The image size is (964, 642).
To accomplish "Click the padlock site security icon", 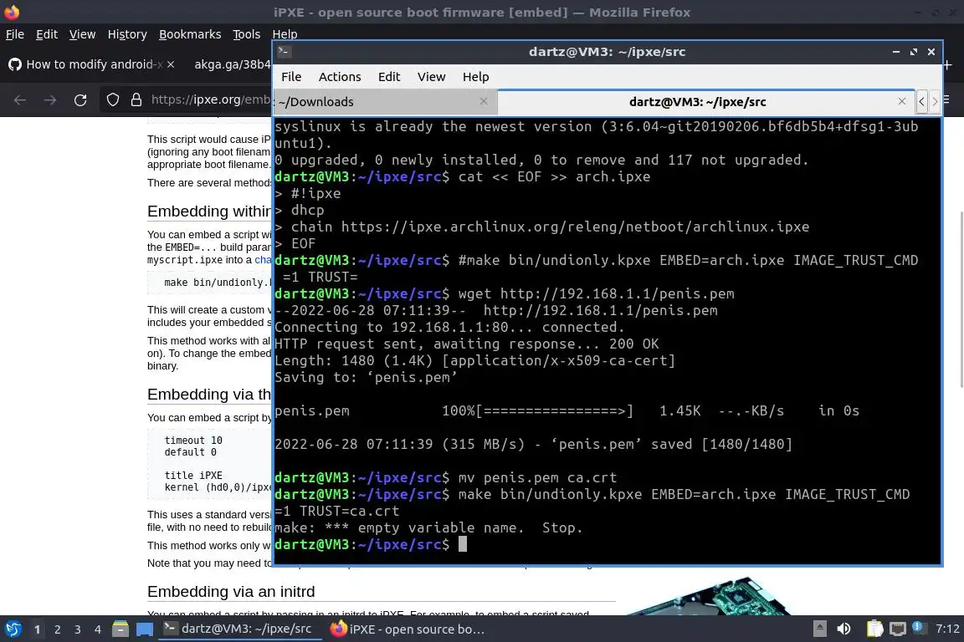I will pyautogui.click(x=136, y=99).
